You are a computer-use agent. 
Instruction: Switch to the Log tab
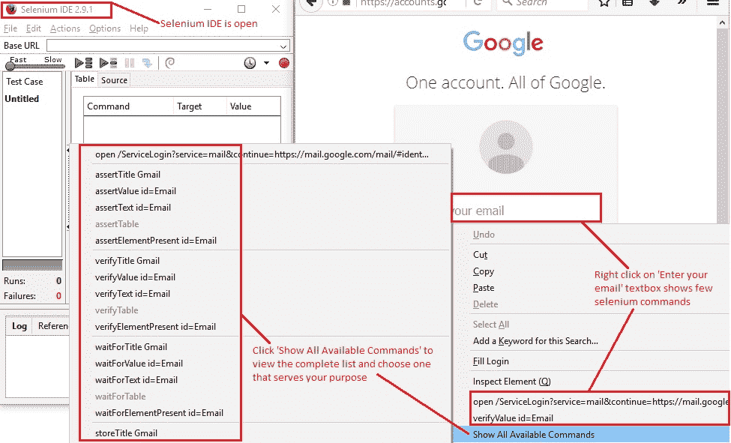coord(19,326)
